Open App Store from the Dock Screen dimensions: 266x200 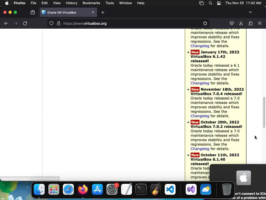pos(97,189)
